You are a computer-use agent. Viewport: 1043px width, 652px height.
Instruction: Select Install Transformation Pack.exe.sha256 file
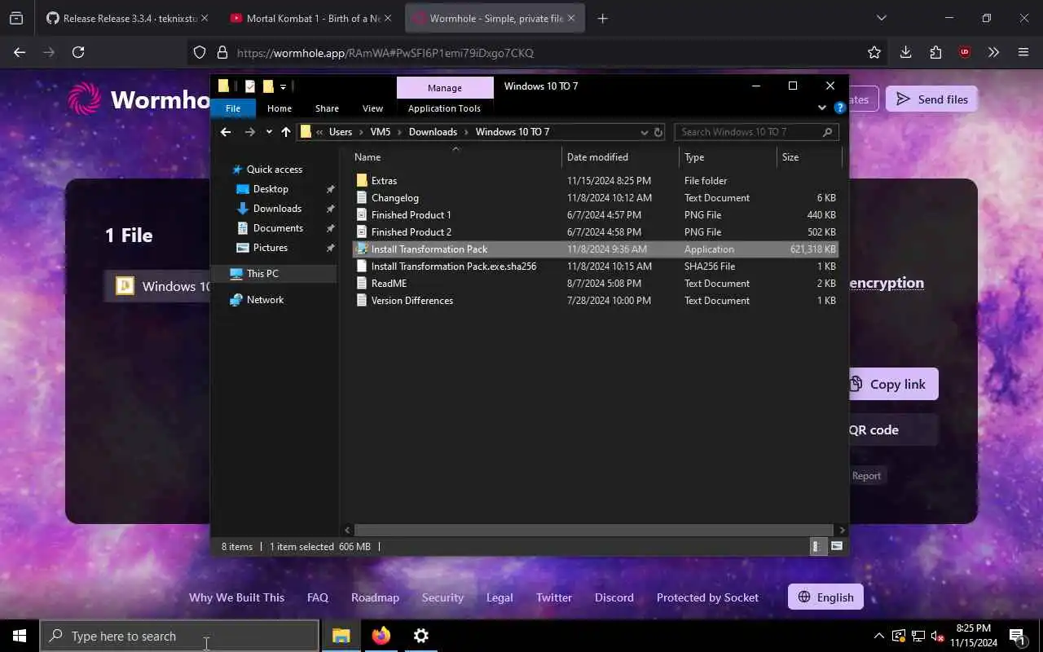point(453,267)
